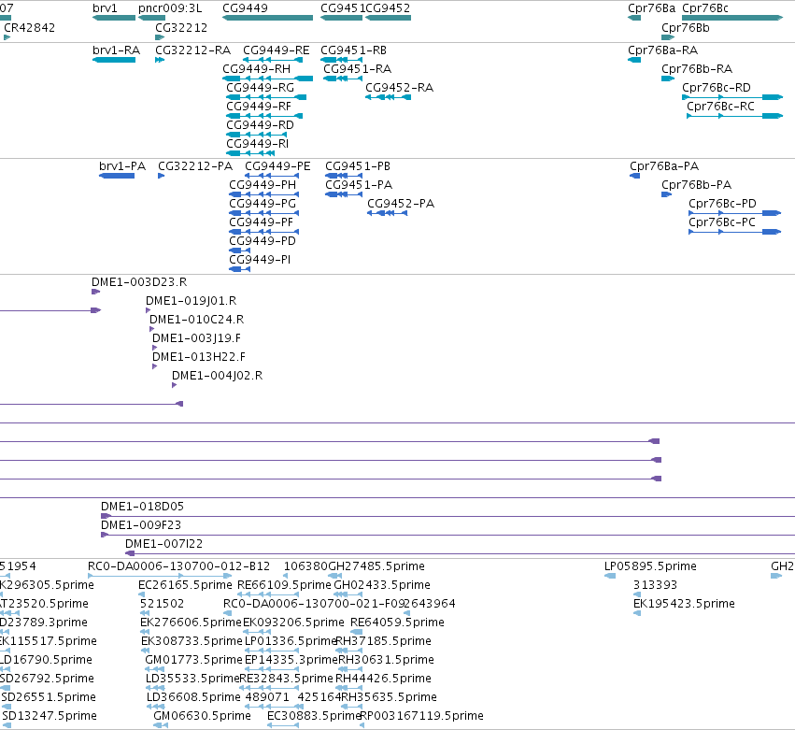Select the Cpr76Bb gene label

686,28
